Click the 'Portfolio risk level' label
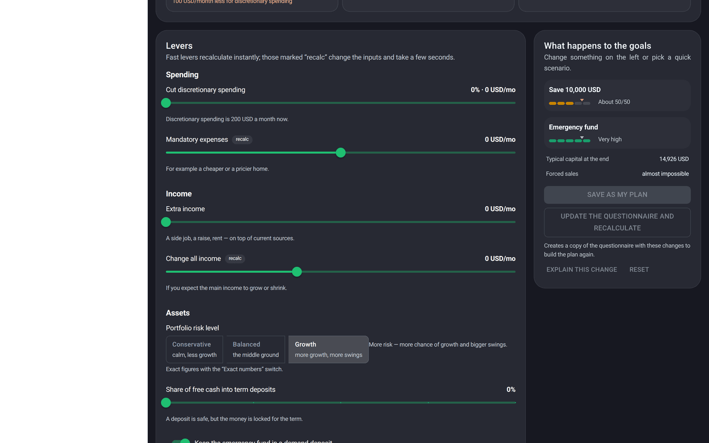 click(193, 328)
